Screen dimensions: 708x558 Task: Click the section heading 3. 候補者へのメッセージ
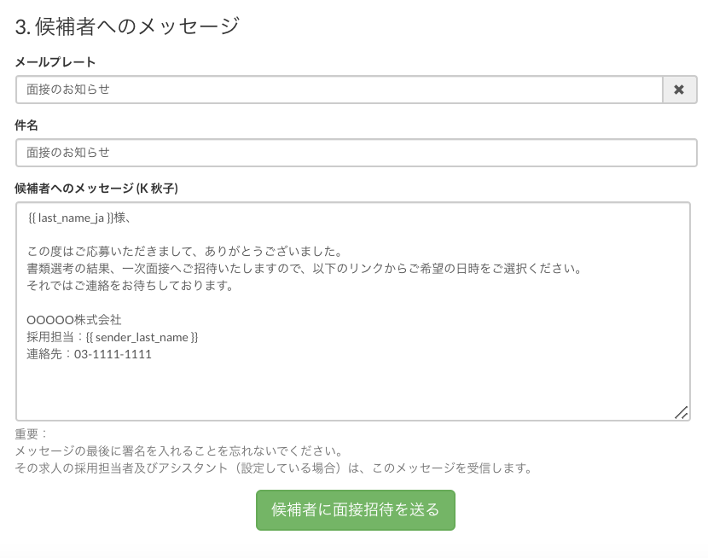click(127, 26)
